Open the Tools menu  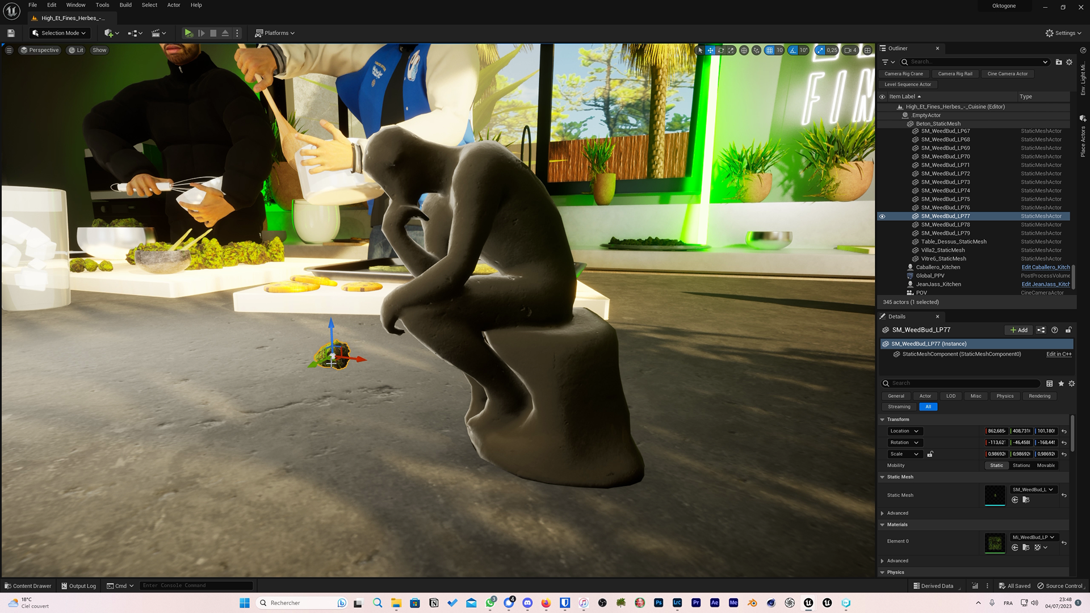[x=102, y=5]
